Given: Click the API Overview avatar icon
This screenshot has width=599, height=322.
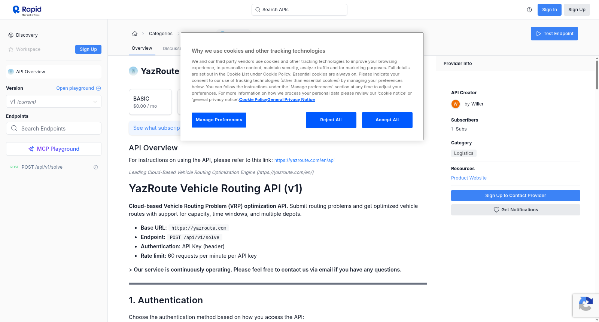Looking at the screenshot, I should 11,72.
